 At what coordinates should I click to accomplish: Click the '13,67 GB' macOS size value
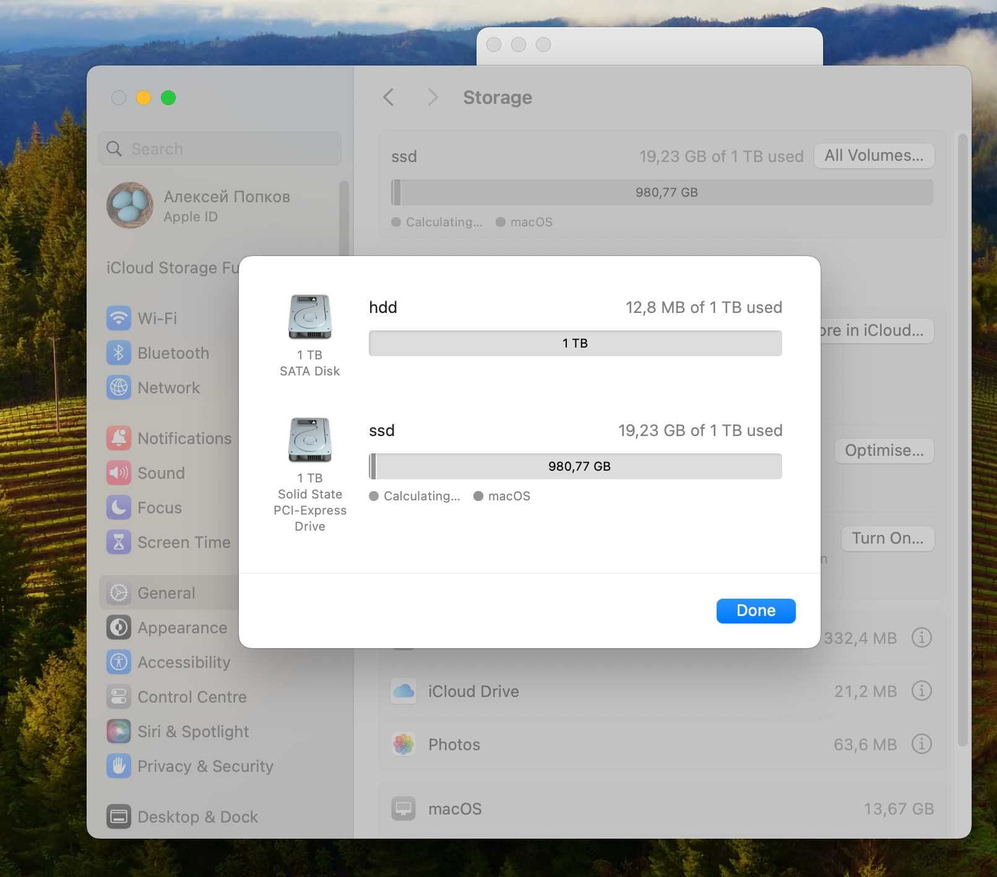click(x=899, y=809)
